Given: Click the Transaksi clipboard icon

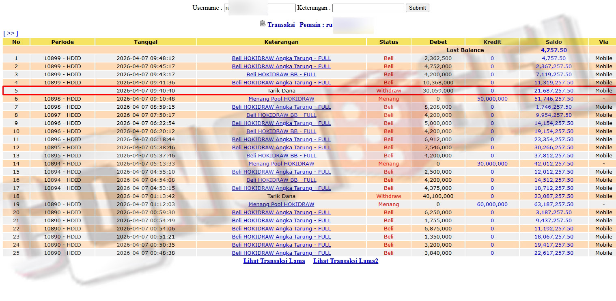Looking at the screenshot, I should pyautogui.click(x=263, y=24).
